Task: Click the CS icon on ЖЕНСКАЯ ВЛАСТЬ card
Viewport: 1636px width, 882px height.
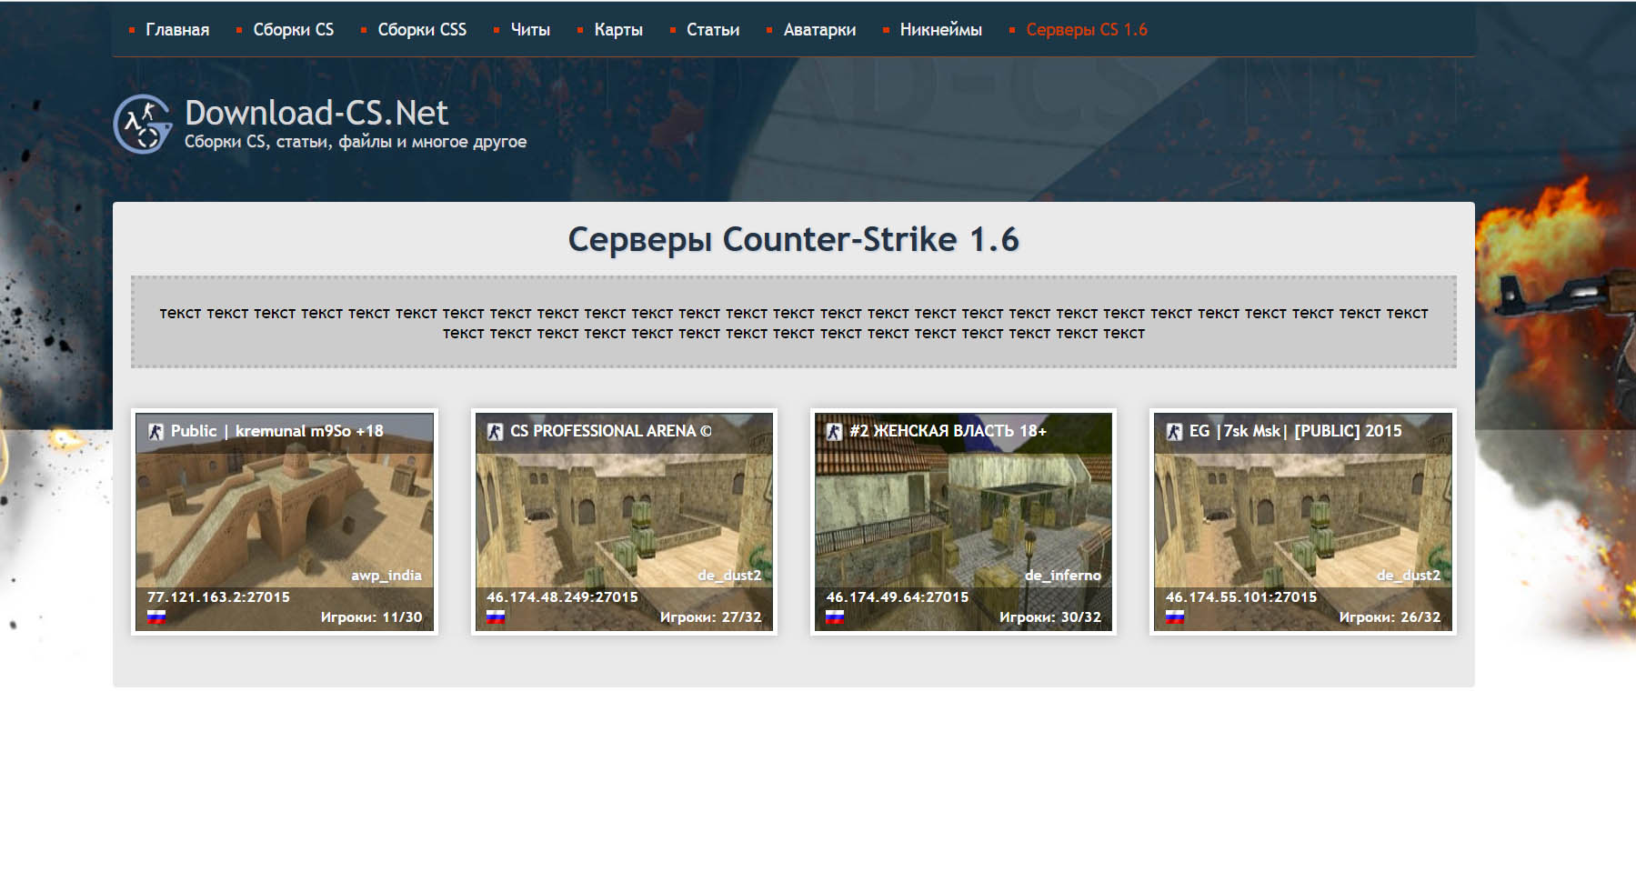Action: point(834,432)
